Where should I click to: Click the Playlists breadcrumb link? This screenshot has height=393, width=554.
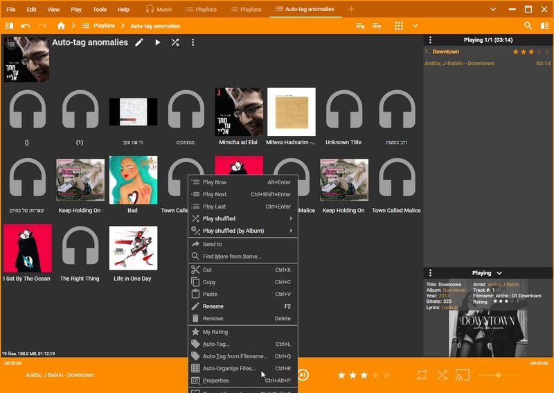(x=104, y=26)
